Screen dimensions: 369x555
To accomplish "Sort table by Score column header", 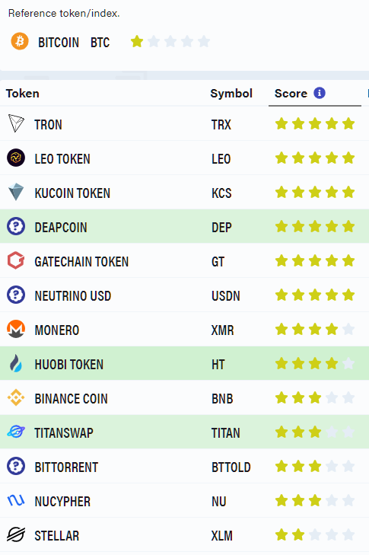I will coord(291,94).
